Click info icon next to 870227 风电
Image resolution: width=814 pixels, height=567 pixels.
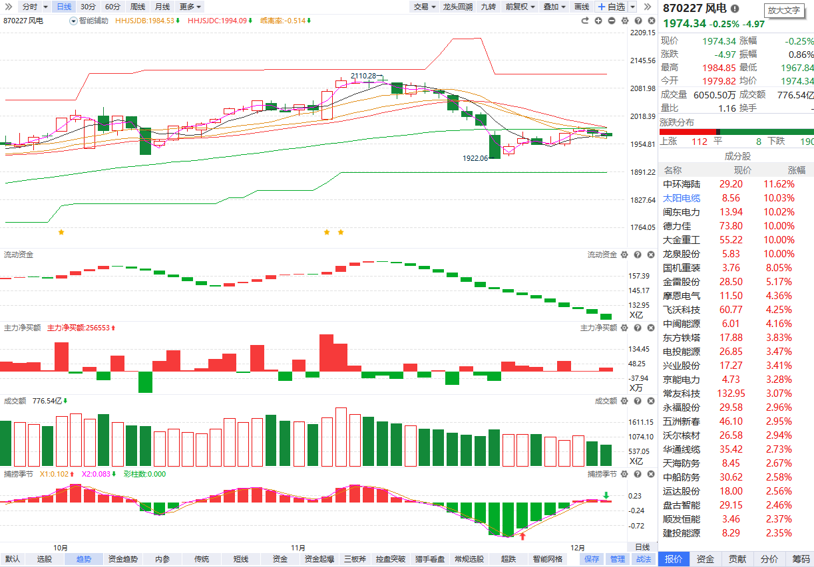735,9
